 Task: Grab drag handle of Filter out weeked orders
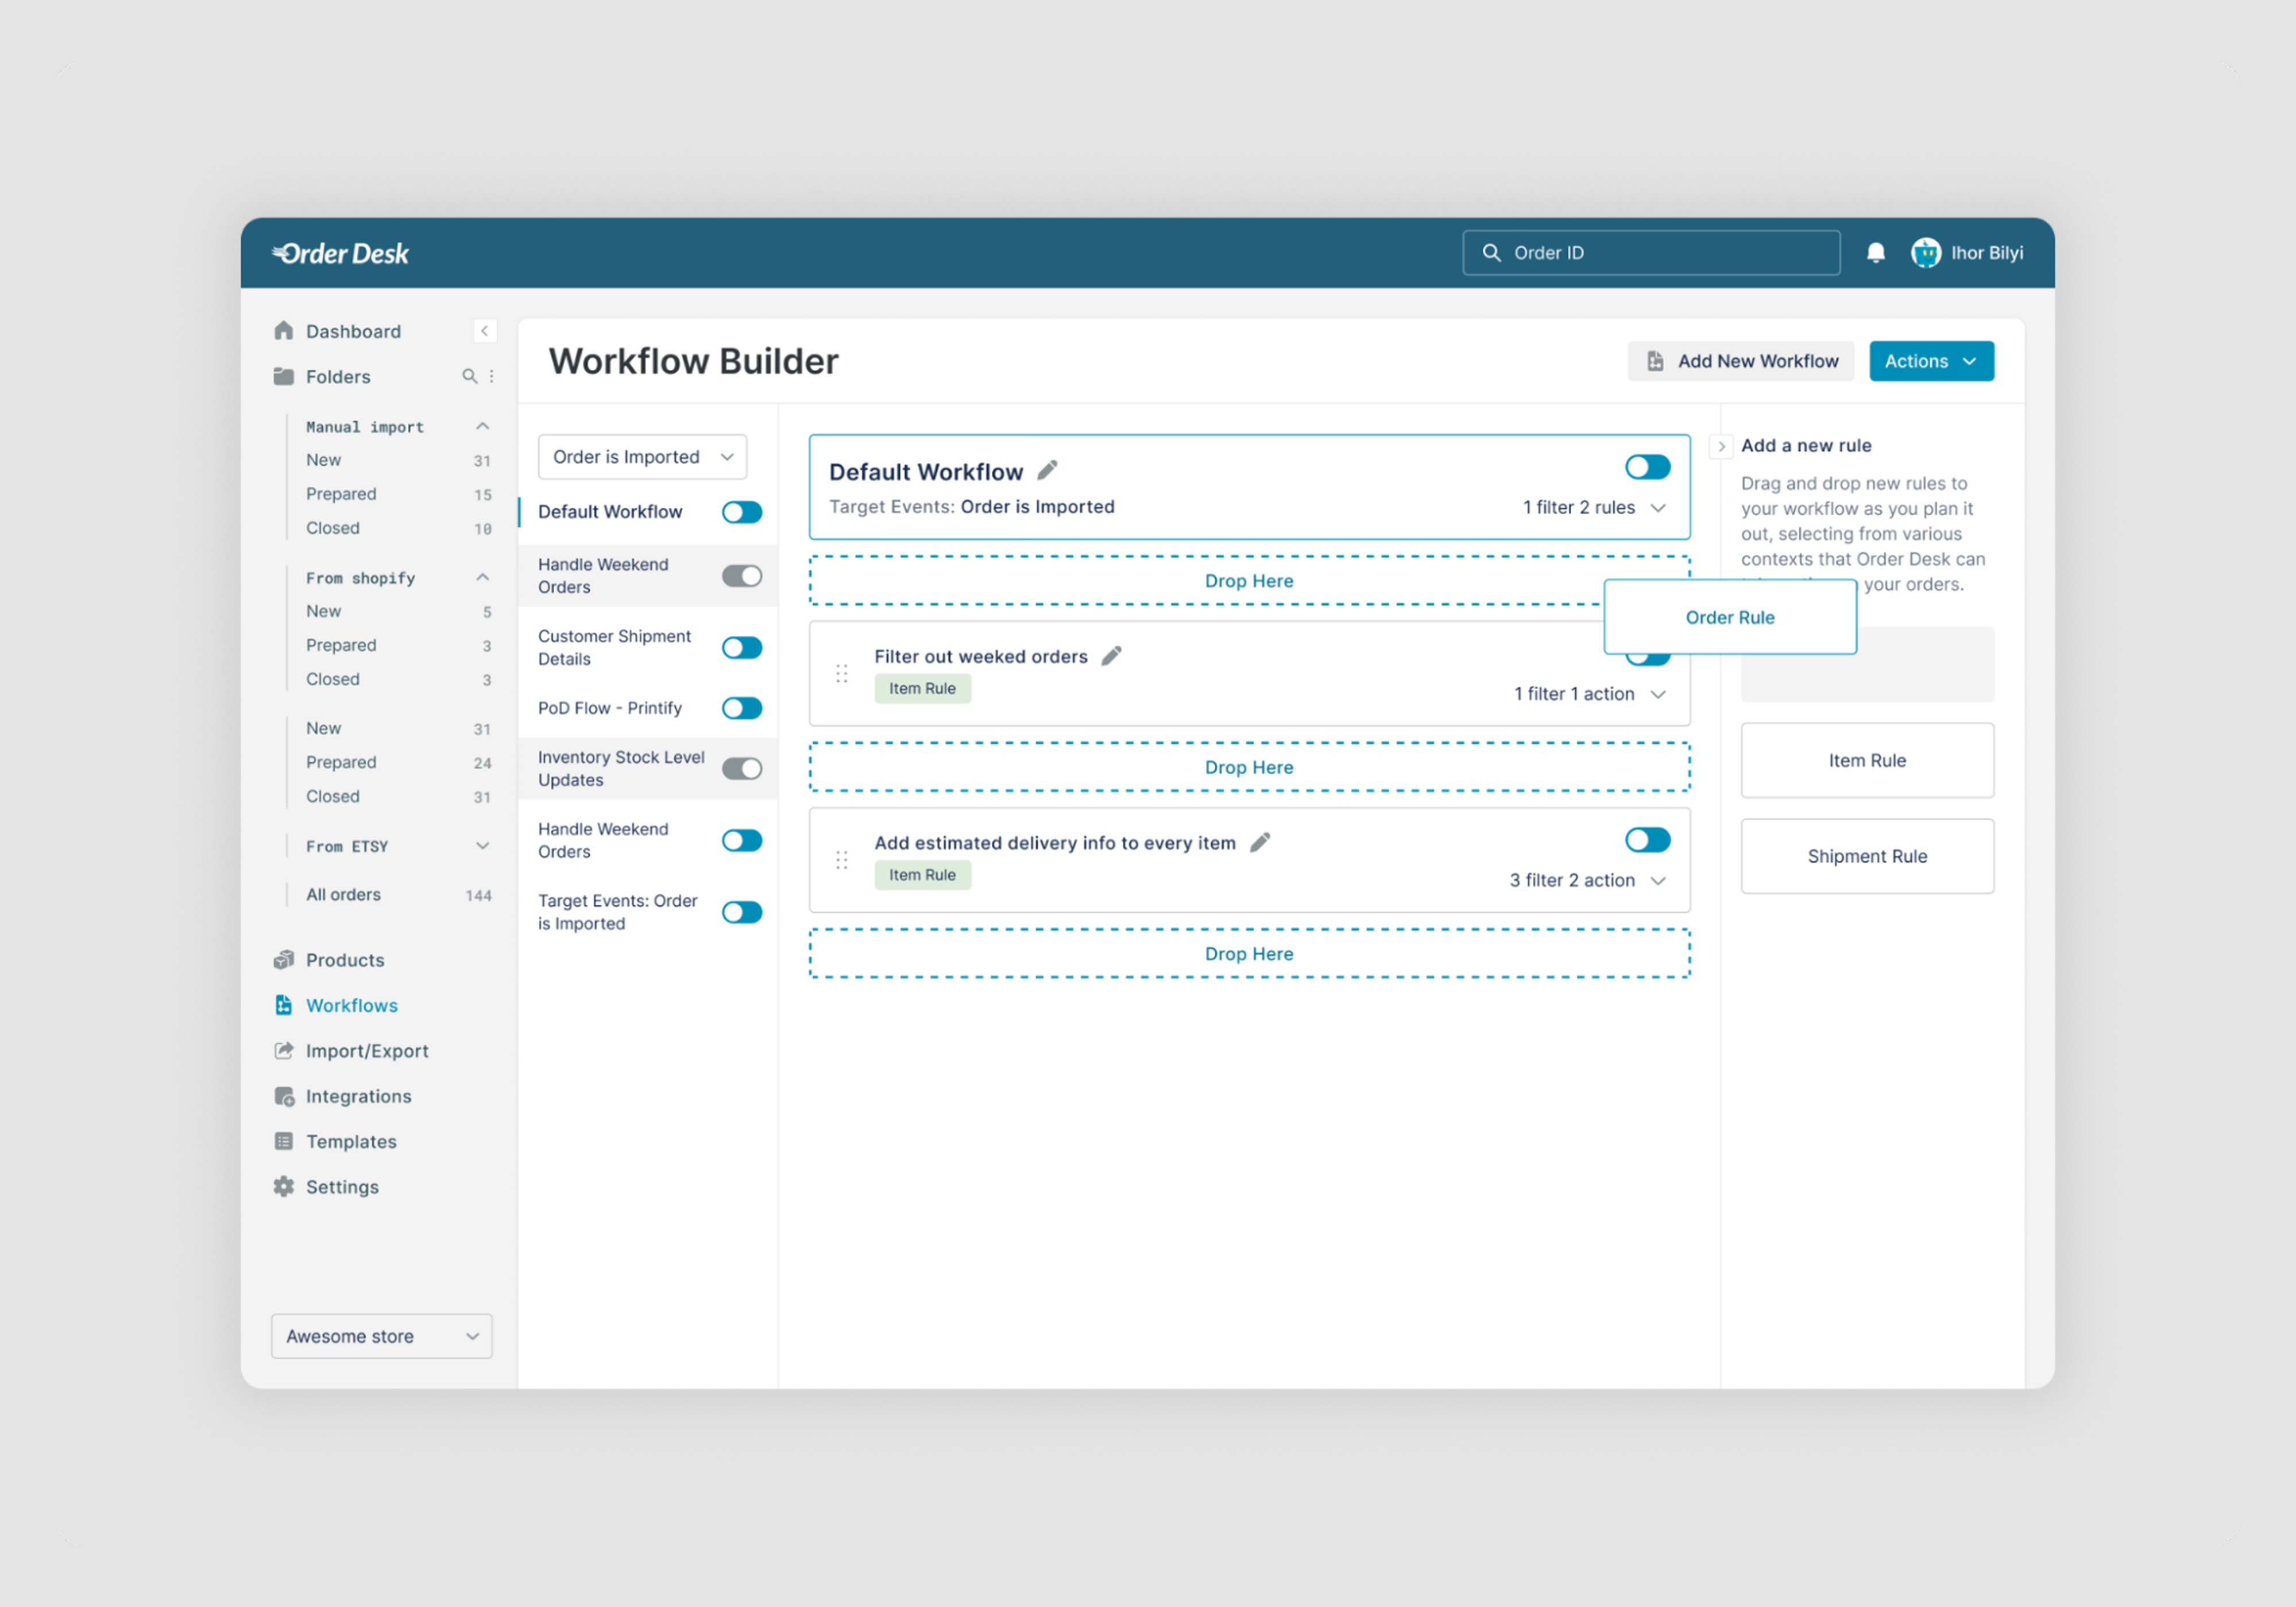click(x=841, y=674)
